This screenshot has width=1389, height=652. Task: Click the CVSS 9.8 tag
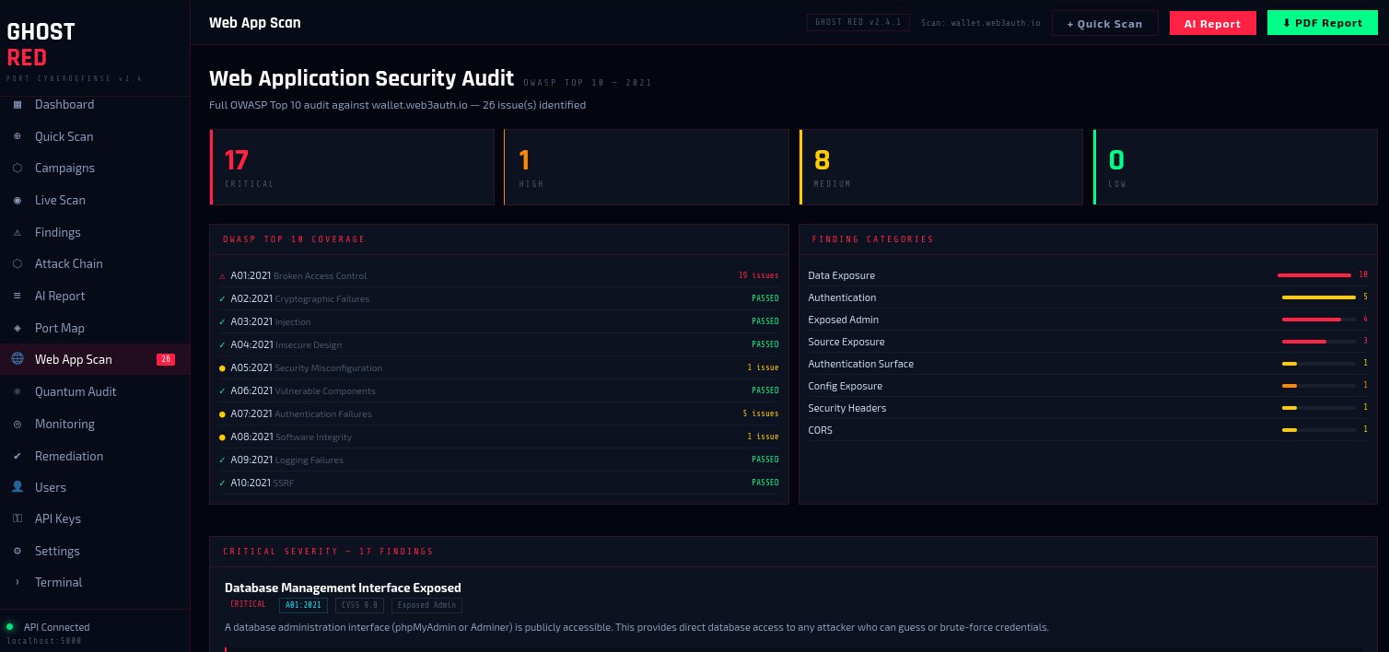point(359,605)
